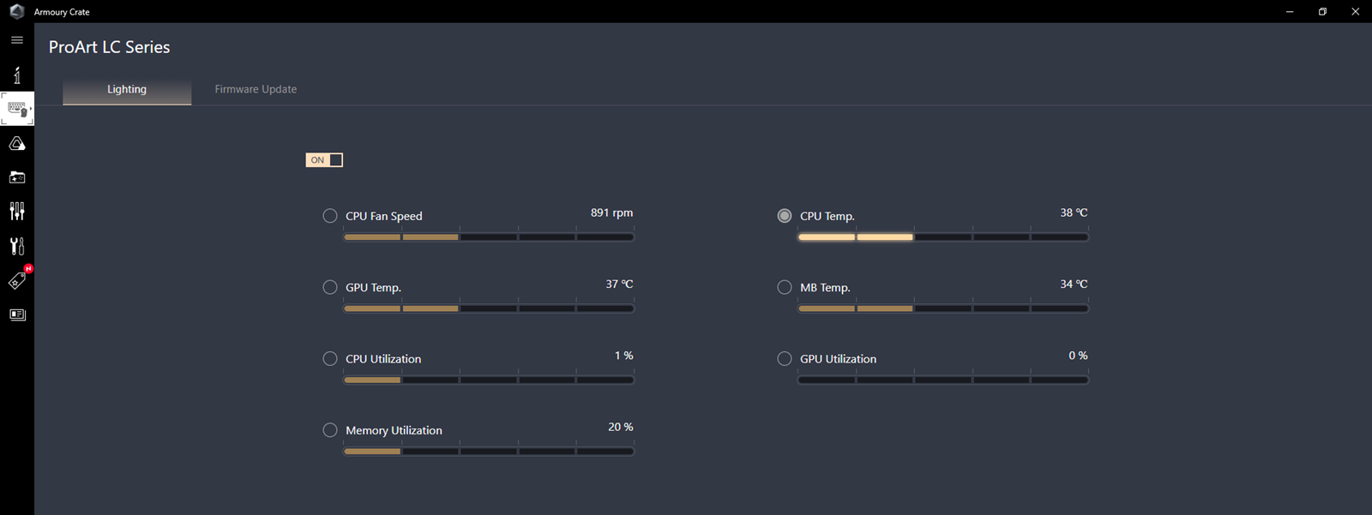Open the hamburger menu in sidebar

[17, 39]
